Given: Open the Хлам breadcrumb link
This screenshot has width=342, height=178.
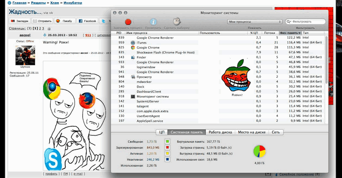Looking at the screenshot, I should pyautogui.click(x=54, y=3).
